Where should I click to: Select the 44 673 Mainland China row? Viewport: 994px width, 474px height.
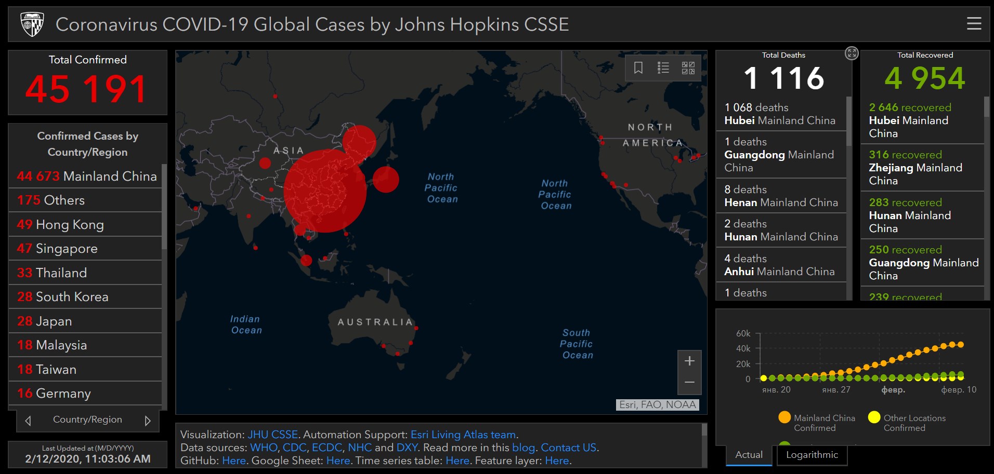click(x=86, y=177)
